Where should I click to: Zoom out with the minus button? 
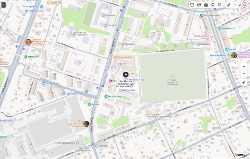(x=244, y=74)
